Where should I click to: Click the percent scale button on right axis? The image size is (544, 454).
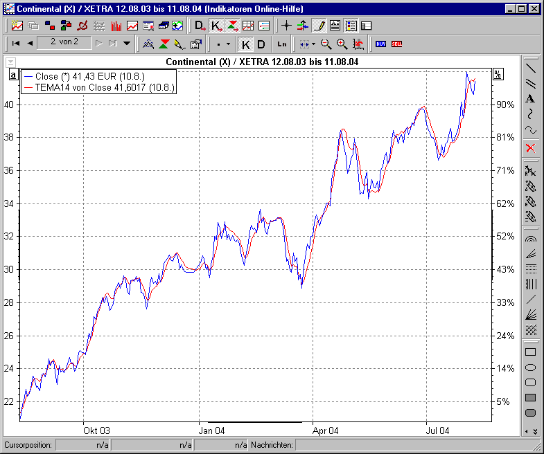[x=497, y=75]
